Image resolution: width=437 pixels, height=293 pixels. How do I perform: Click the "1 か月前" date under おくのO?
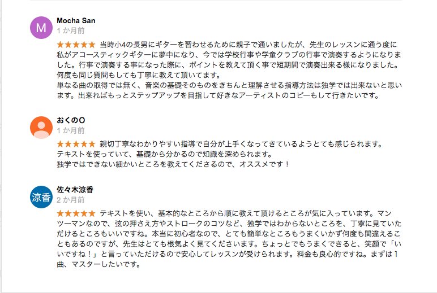click(x=71, y=130)
